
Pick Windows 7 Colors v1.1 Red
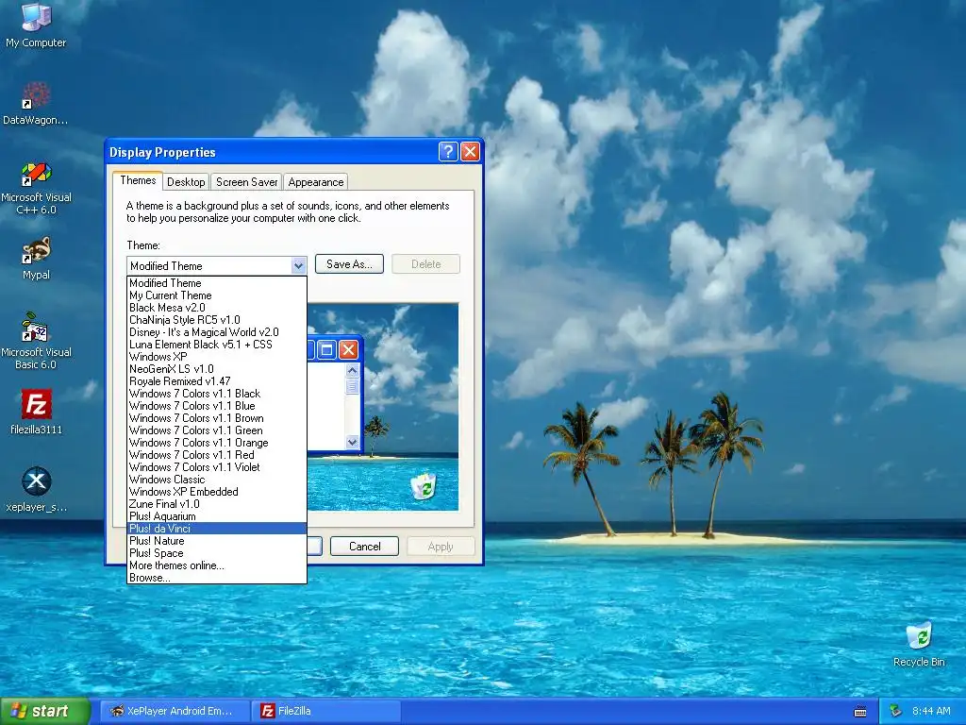point(217,455)
